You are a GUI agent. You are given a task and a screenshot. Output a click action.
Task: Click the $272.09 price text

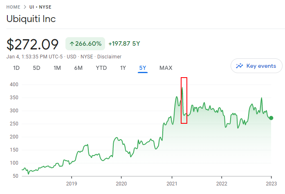(32, 44)
